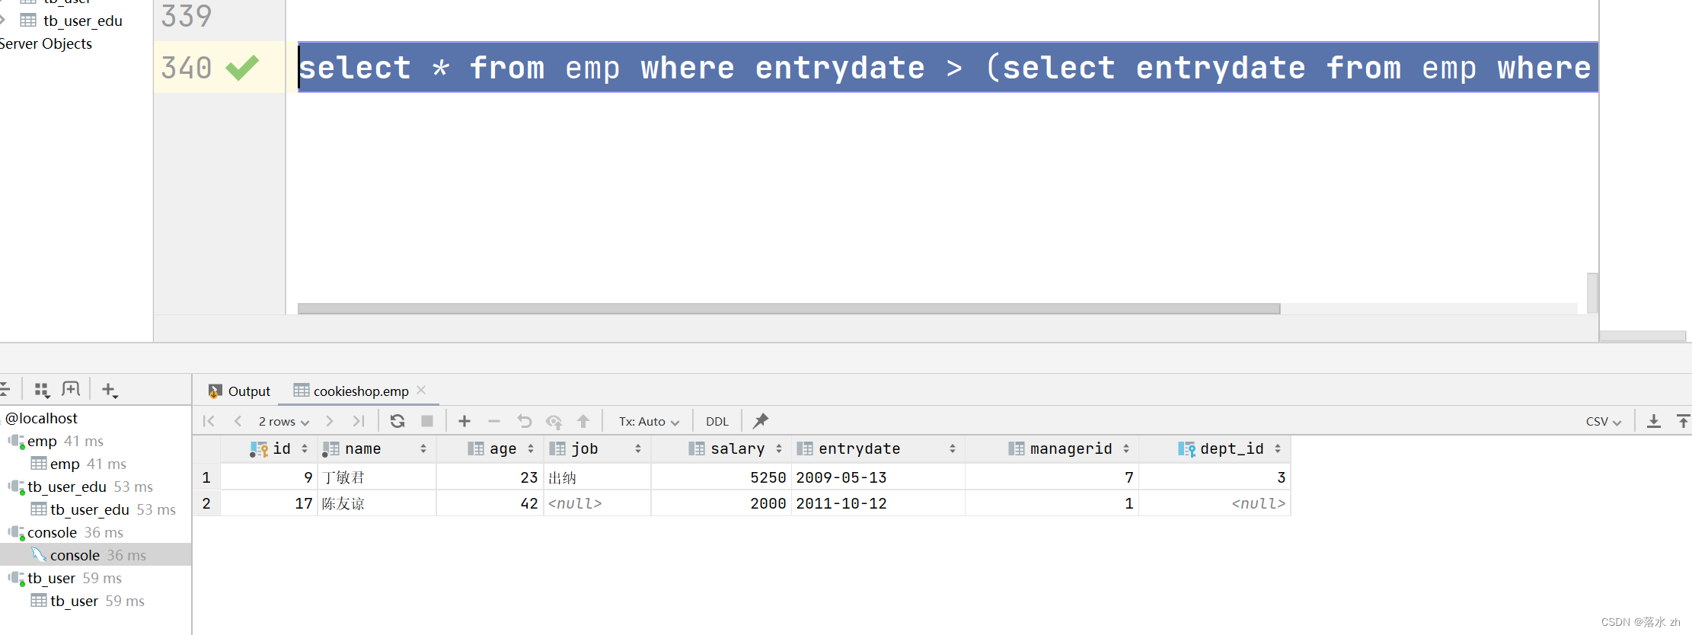Click the add service plus icon
The image size is (1692, 635).
click(110, 391)
